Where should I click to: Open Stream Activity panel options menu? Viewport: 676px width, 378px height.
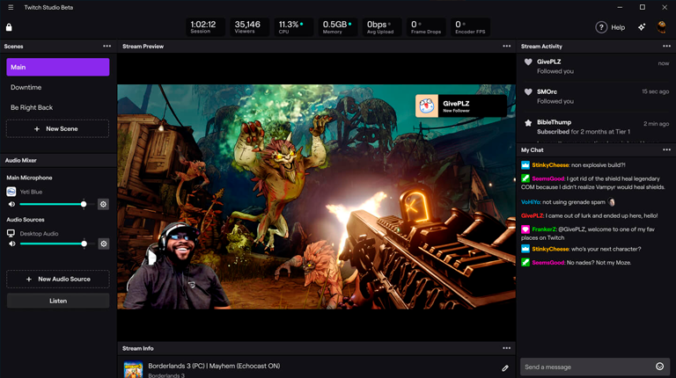(x=666, y=46)
